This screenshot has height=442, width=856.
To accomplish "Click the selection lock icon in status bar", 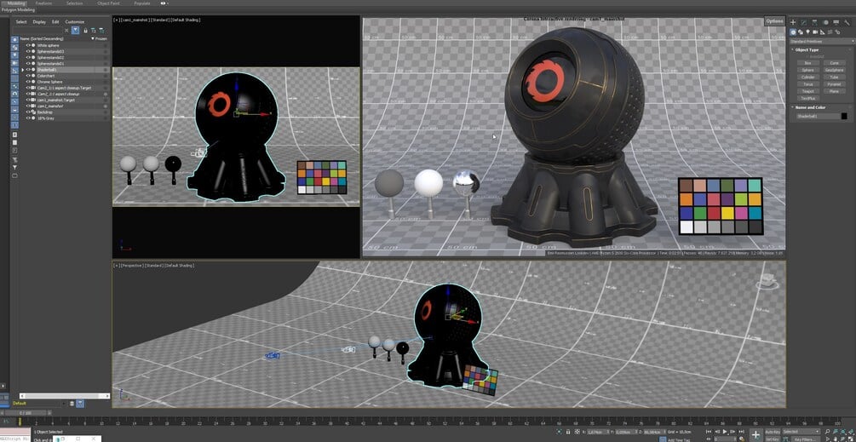I will point(568,432).
